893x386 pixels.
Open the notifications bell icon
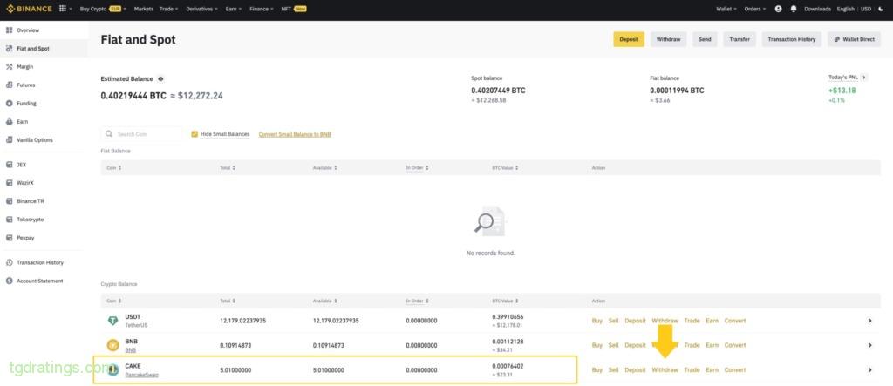[794, 9]
